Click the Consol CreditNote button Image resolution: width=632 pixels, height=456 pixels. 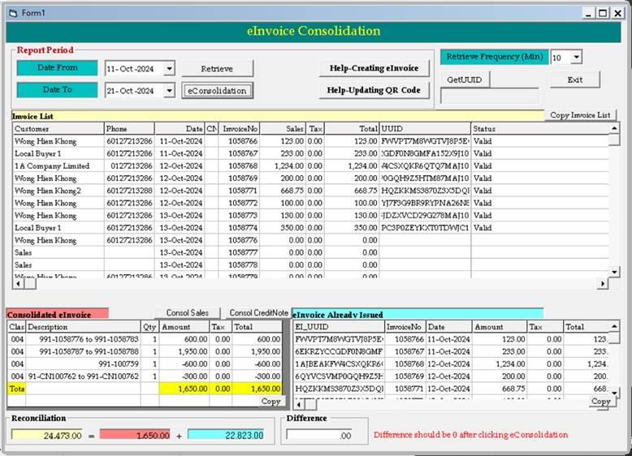[x=258, y=313]
